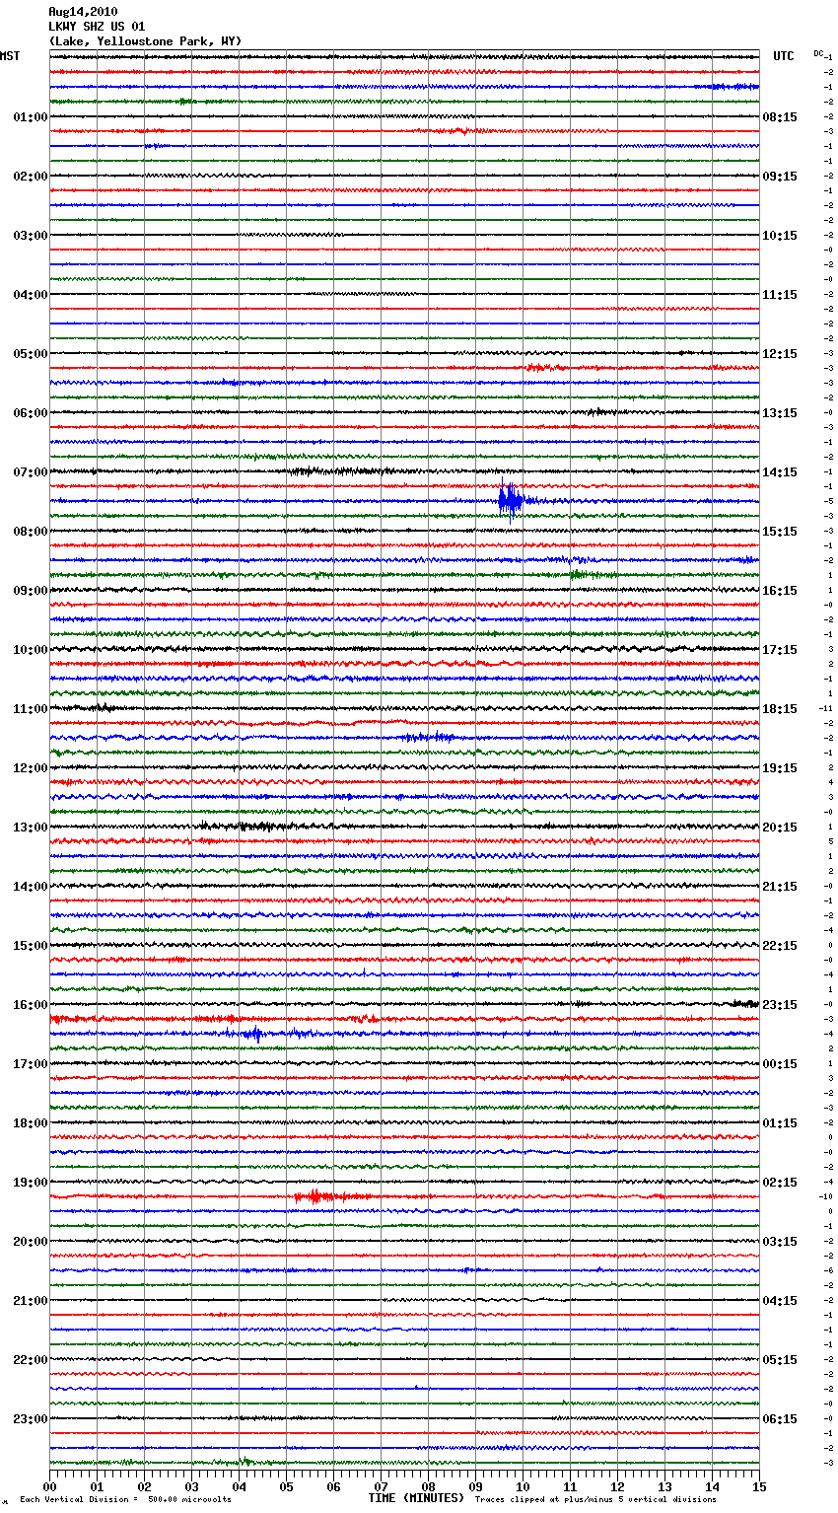
Task: Click the 08:15 UTC time label
Action: pos(780,117)
